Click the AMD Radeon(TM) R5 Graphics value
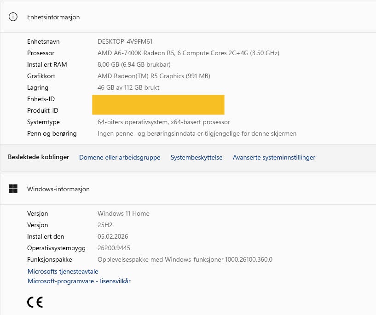This screenshot has height=315, width=376. click(x=154, y=76)
